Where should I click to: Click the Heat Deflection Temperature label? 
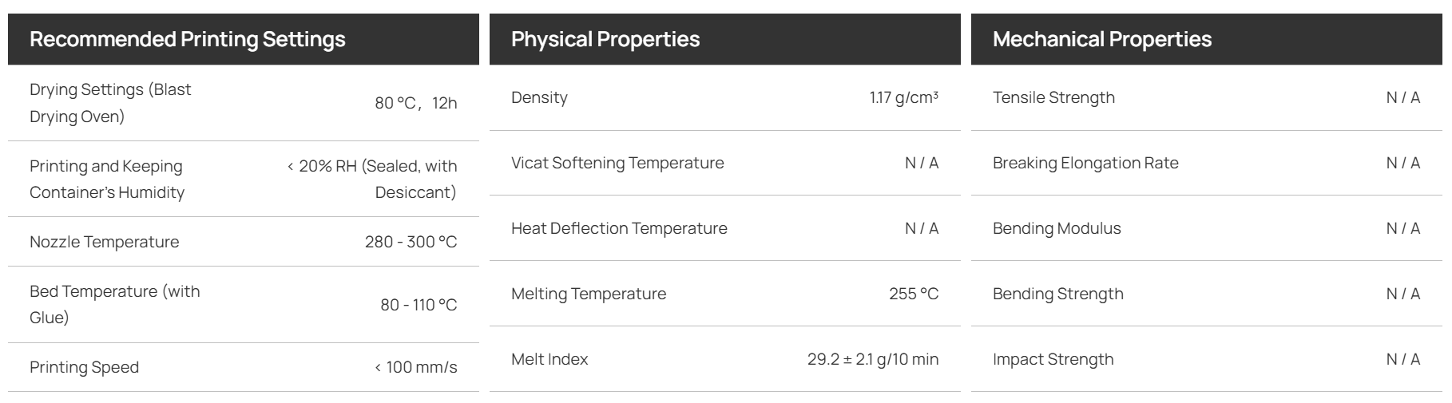tap(619, 228)
